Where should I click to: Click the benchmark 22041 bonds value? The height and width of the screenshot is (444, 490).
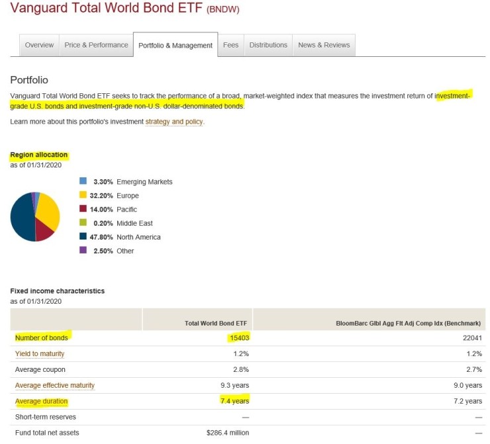pos(472,338)
